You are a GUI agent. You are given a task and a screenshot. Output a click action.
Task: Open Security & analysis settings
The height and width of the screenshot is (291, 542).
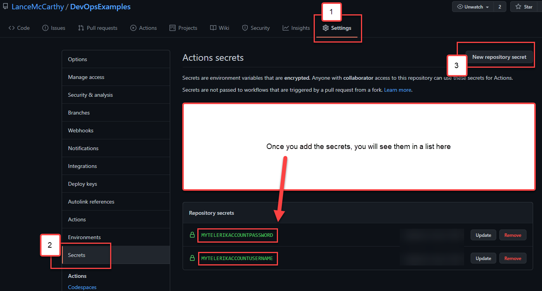(x=116, y=95)
